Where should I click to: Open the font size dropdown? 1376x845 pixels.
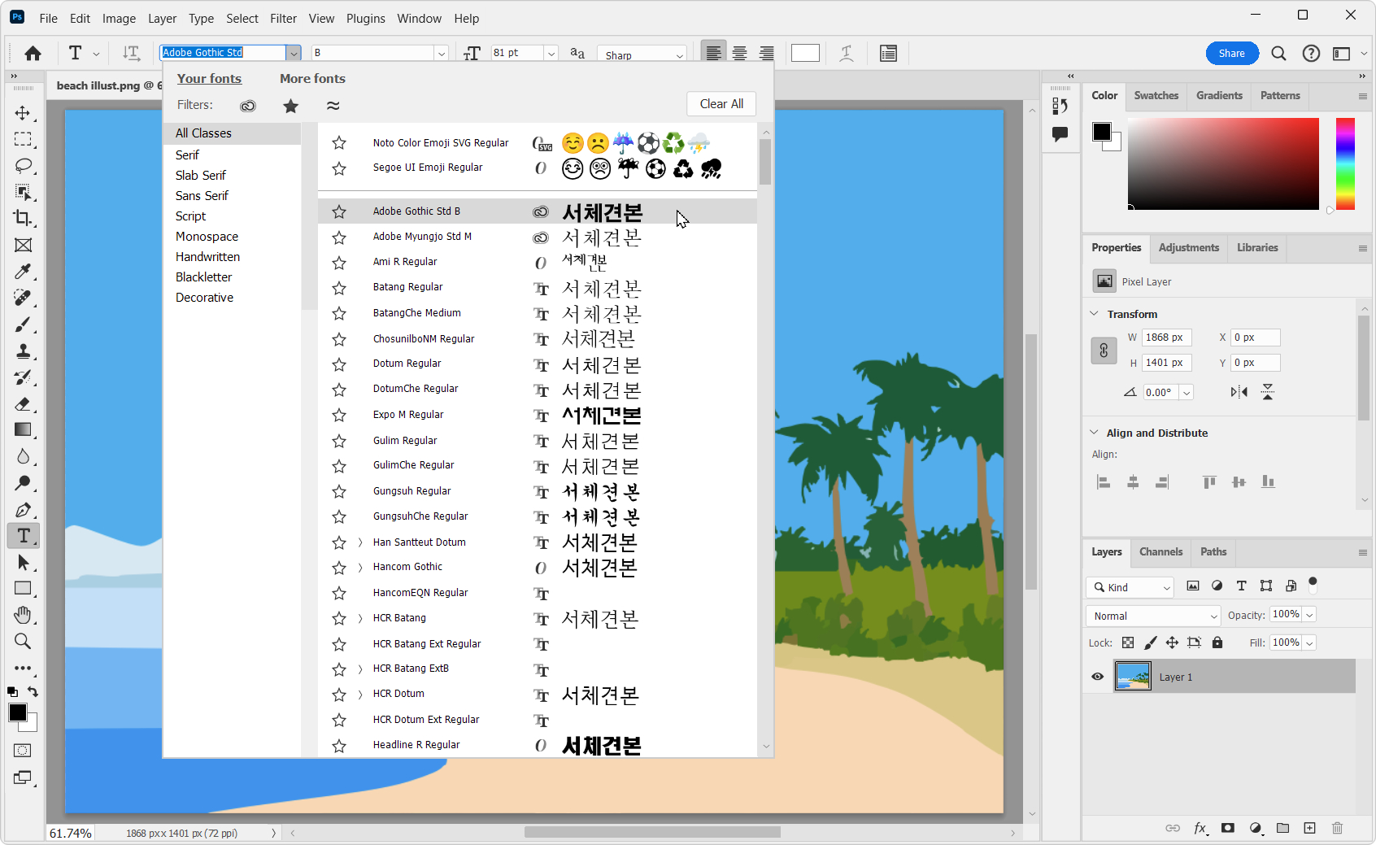[x=551, y=53]
